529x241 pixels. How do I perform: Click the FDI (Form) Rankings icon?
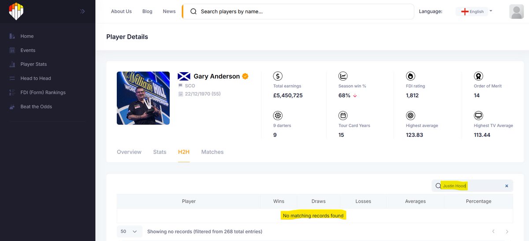pyautogui.click(x=12, y=92)
